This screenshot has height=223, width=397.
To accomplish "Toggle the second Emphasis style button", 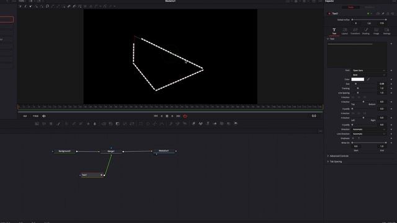I will click(359, 138).
